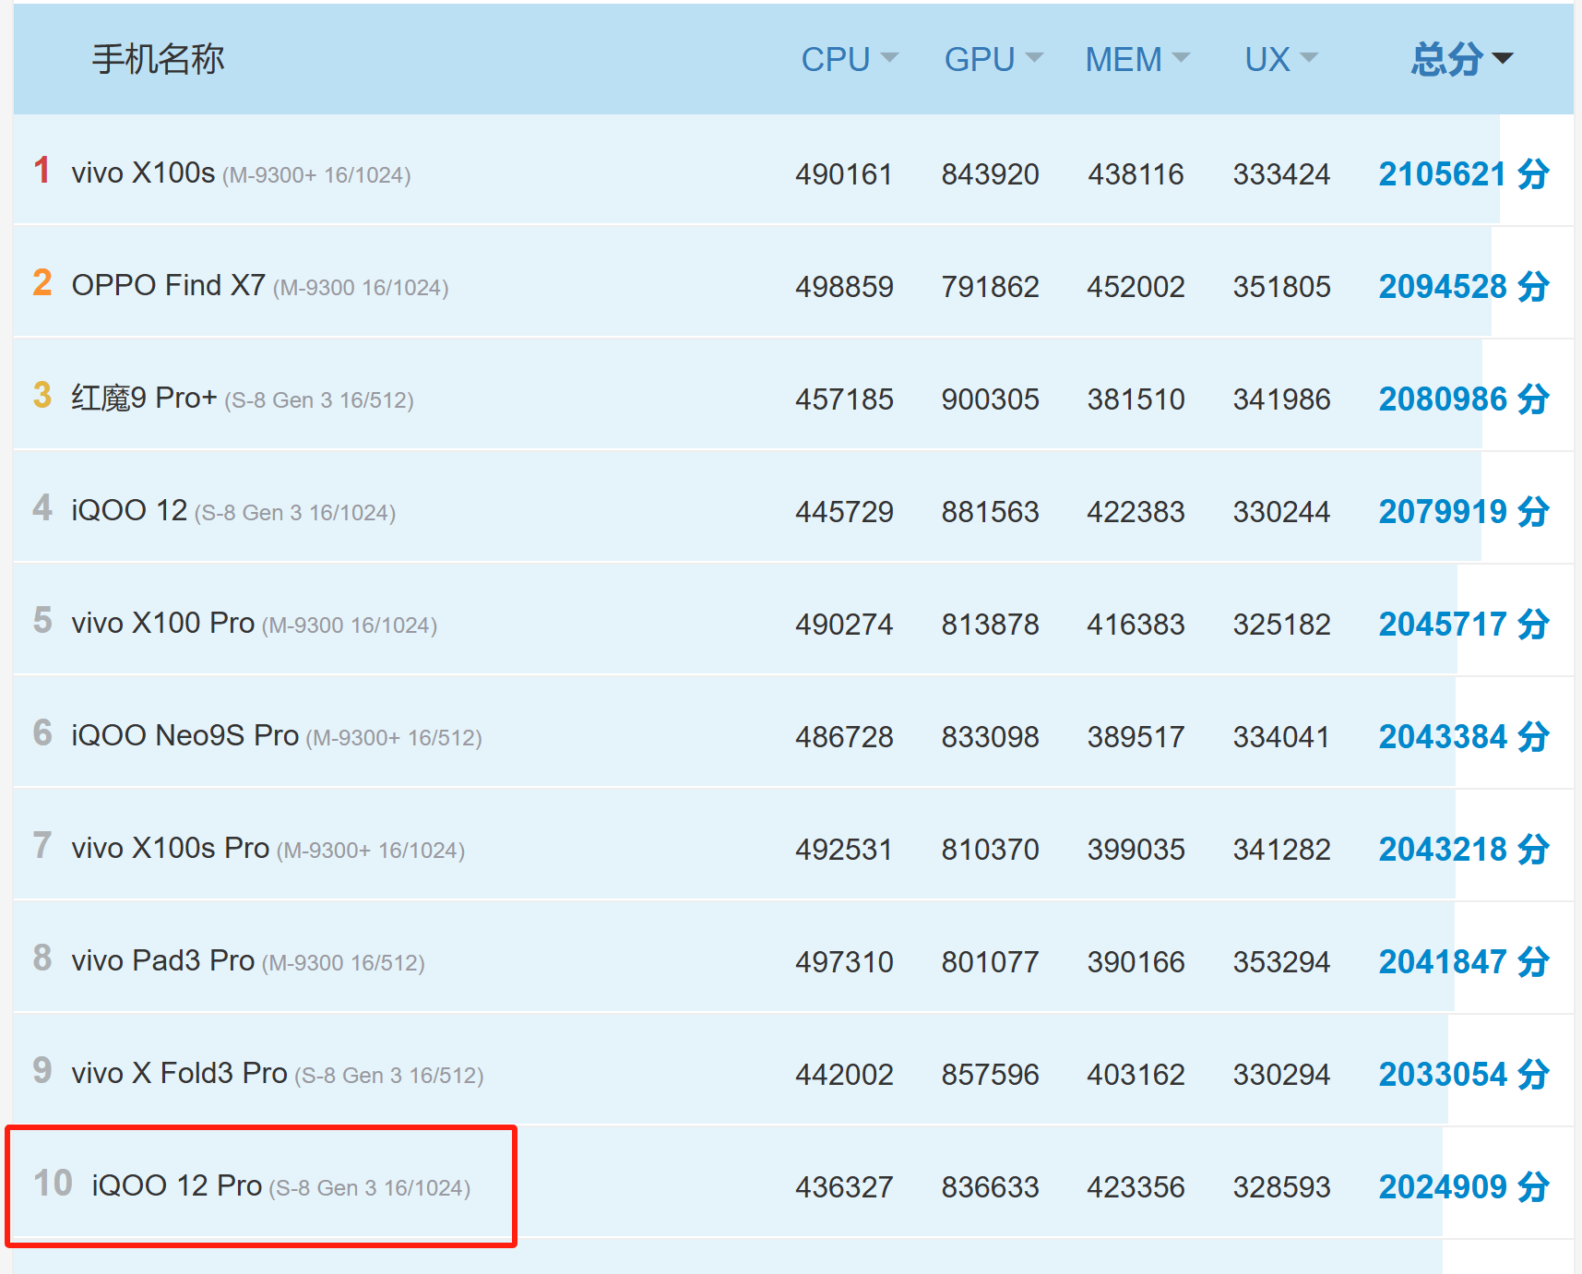Click CPU value 457185 for 红魔9 Pro+
Screen dimensions: 1582x1274
point(844,399)
